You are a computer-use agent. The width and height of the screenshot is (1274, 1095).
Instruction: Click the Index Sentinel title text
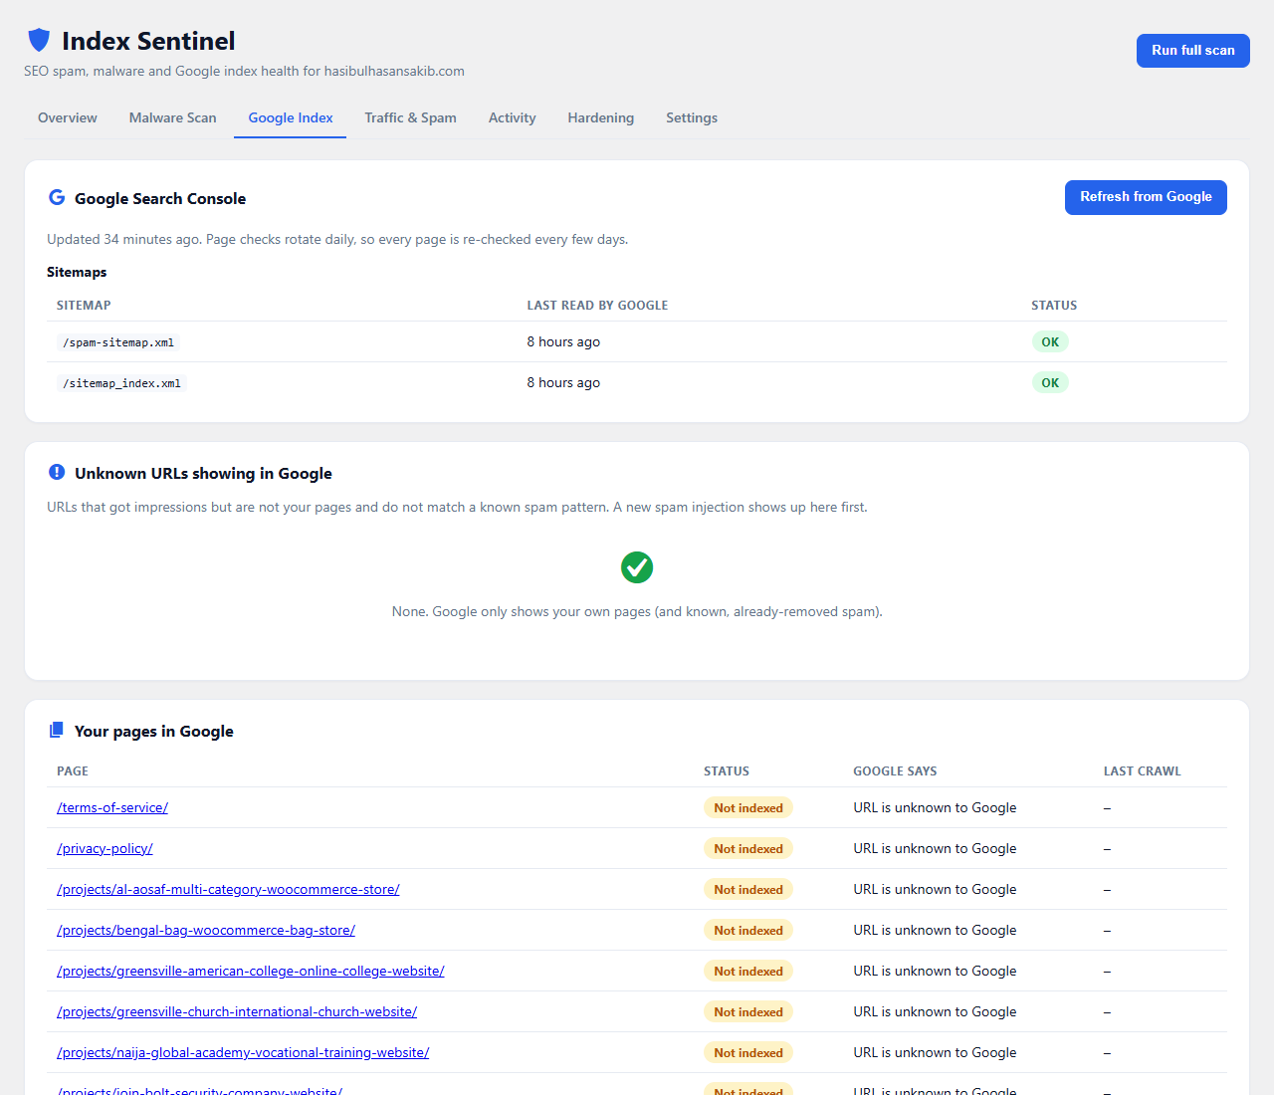pyautogui.click(x=148, y=41)
